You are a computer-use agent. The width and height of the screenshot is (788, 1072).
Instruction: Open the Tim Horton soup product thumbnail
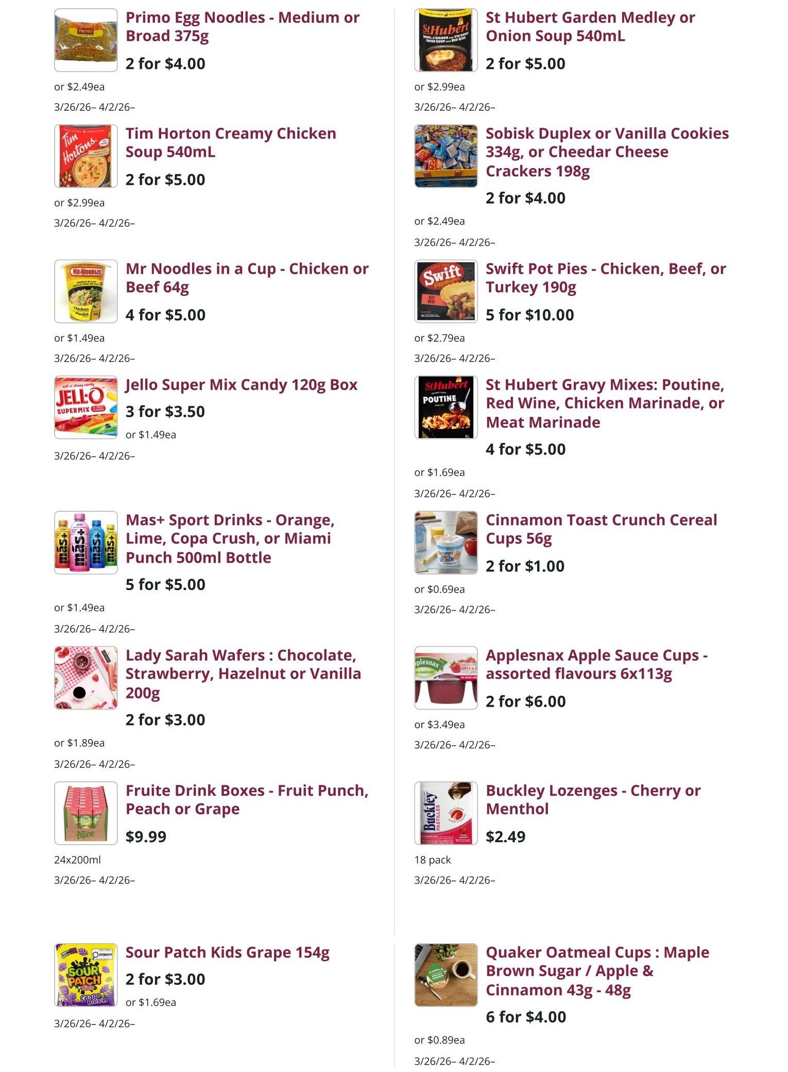click(x=85, y=156)
